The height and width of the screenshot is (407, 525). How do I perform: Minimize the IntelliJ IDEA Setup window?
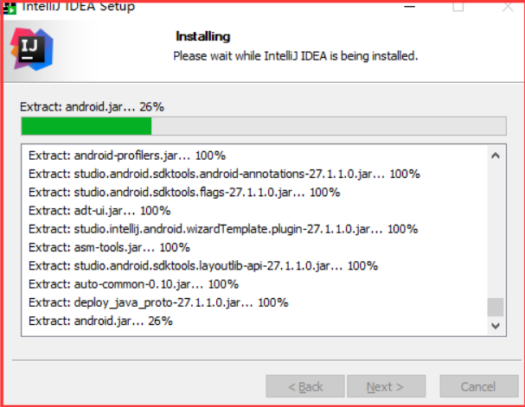409,6
